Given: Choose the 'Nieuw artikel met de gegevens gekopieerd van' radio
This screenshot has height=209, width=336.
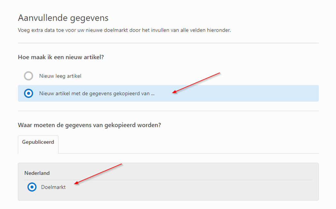Looking at the screenshot, I should [29, 93].
